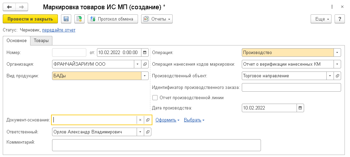
Task: Switch to the Товары tab
Action: 41,41
